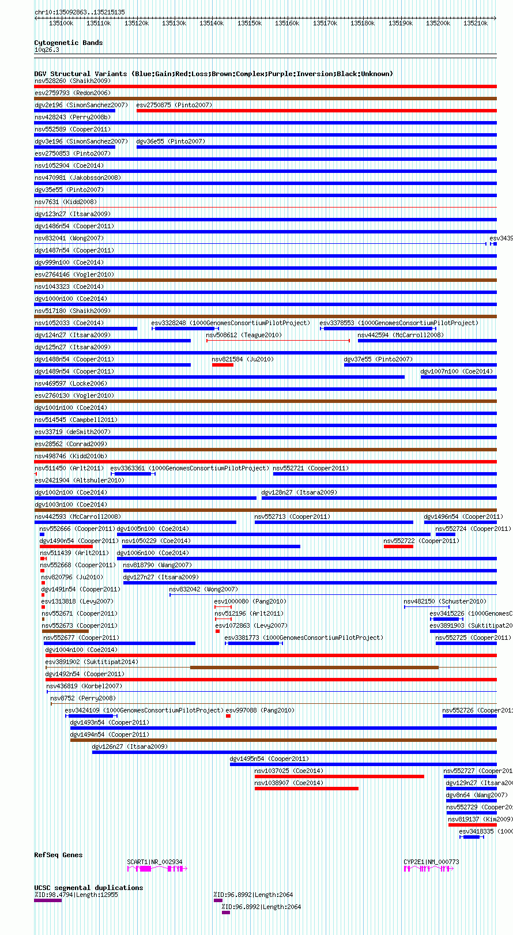Screen dimensions: 513x935
Task: Select the dgv1004n100 (Coe2014) label
Action: pos(82,650)
